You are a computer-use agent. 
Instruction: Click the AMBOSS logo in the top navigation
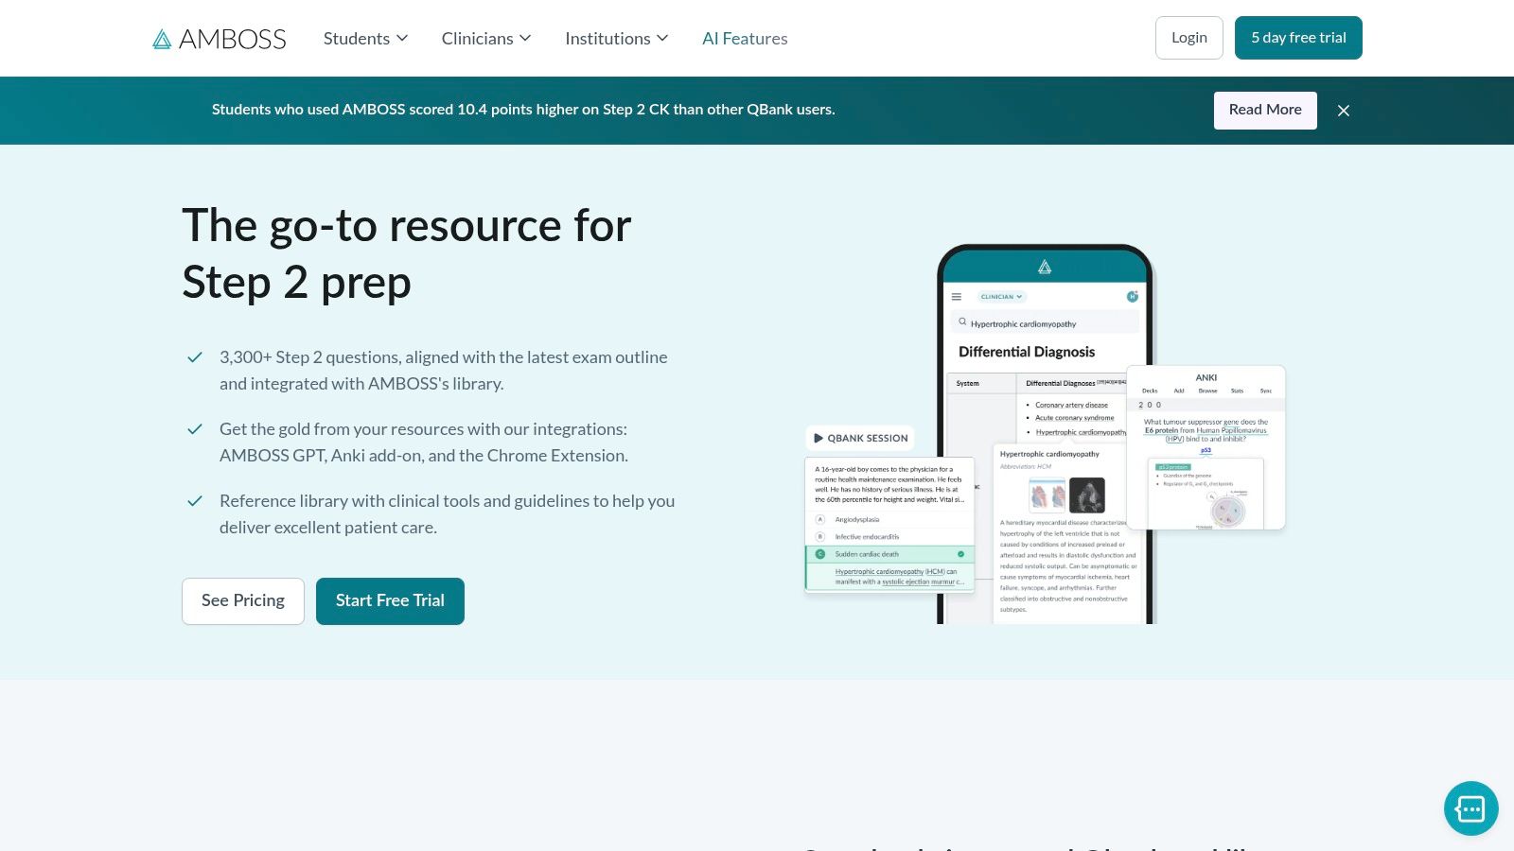click(x=219, y=38)
